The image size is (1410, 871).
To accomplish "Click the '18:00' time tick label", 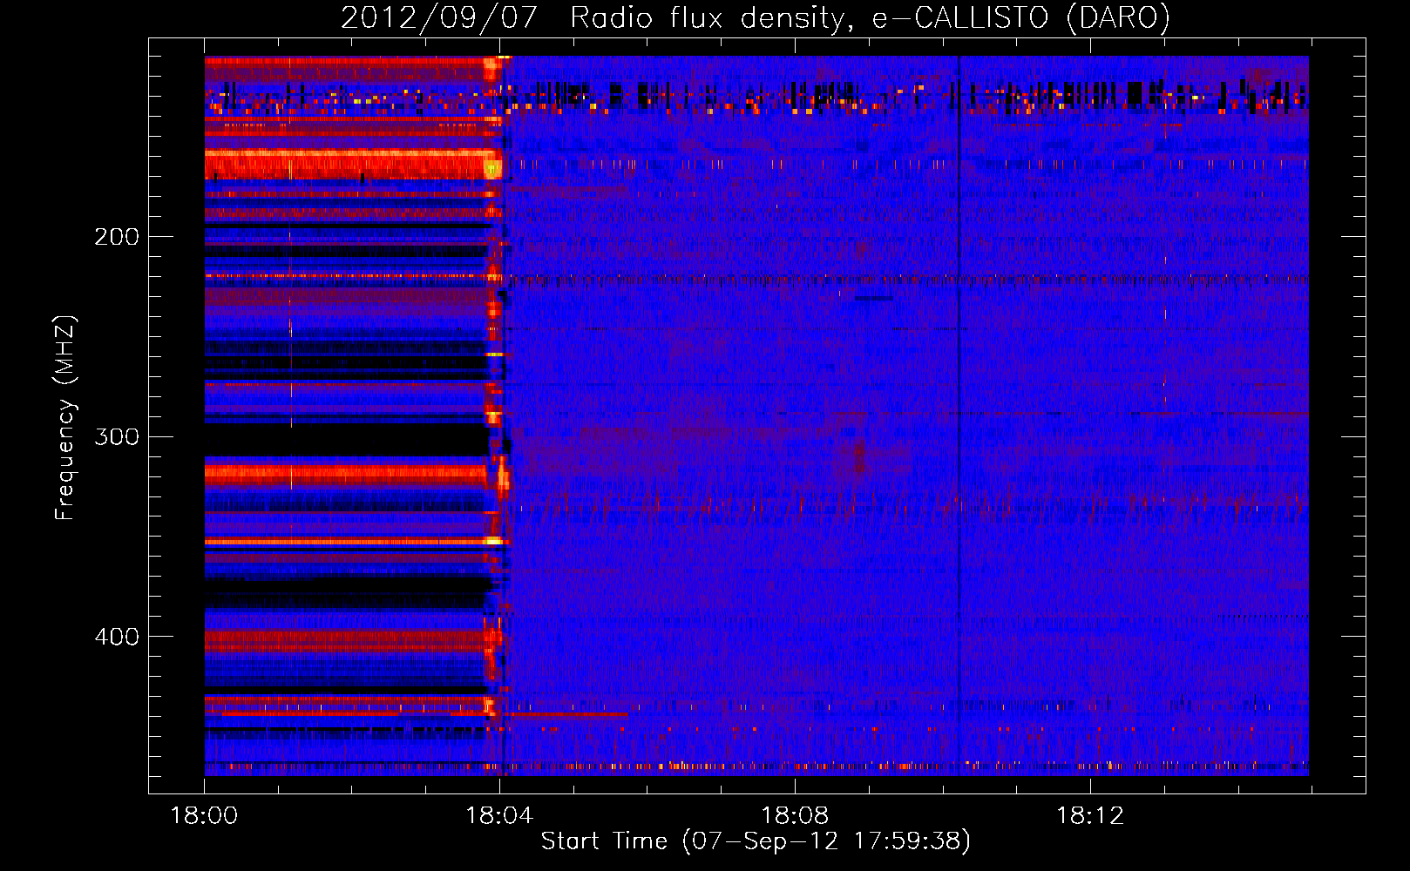I will click(205, 816).
